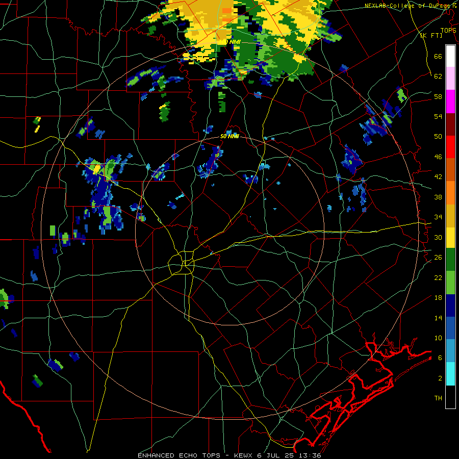This screenshot has width=459, height=459.
Task: Click legend value 54
Action: (x=438, y=116)
